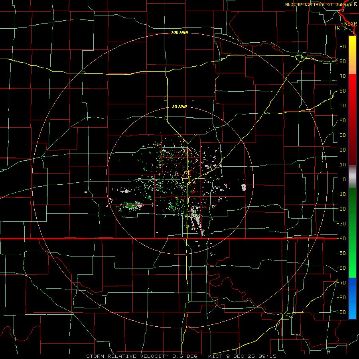The image size is (359, 359).
Task: Click the -10 value on velocity scale
Action: 341,194
